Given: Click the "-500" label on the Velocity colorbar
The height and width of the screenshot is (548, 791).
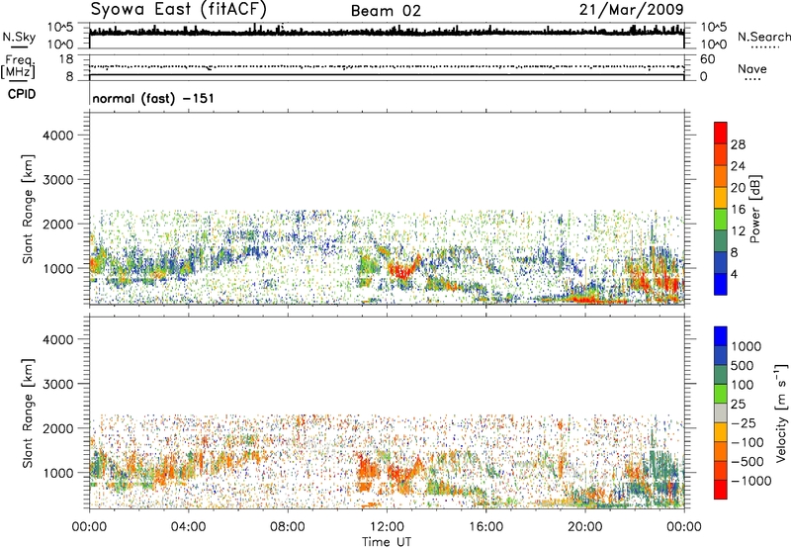Looking at the screenshot, I should pyautogui.click(x=747, y=462).
